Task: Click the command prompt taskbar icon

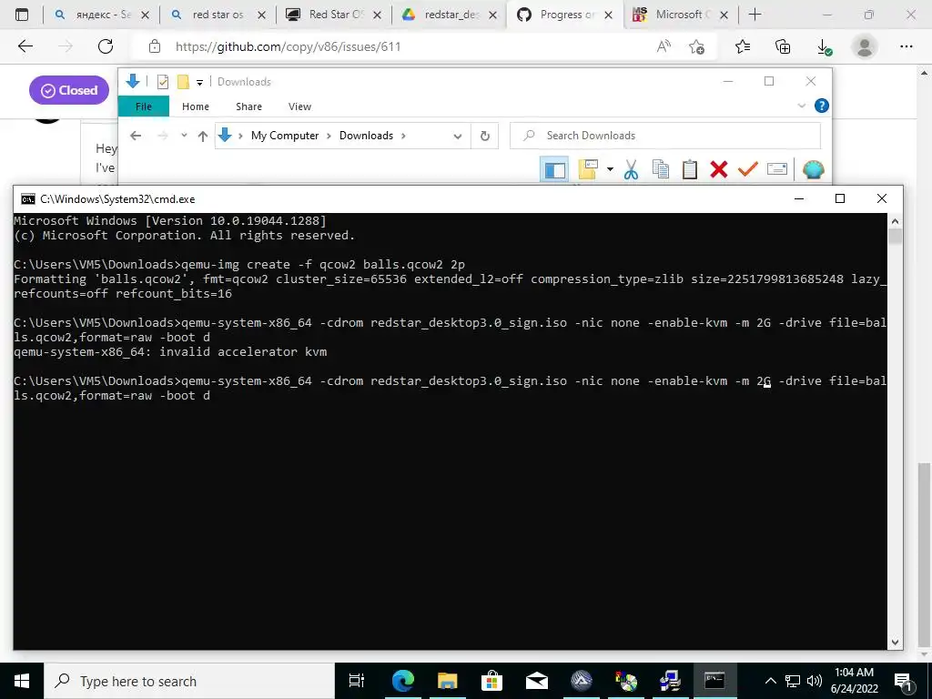Action: 714,681
